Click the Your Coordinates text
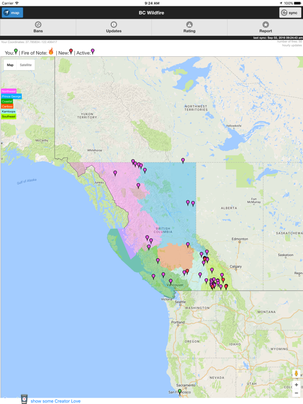 (29, 42)
